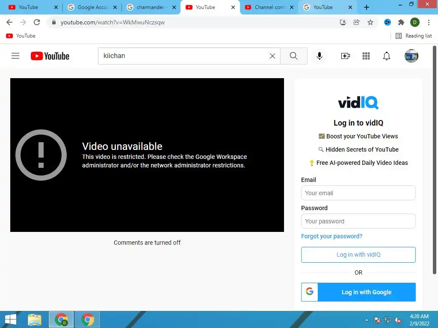Follow the Forgot your password link

click(x=331, y=236)
